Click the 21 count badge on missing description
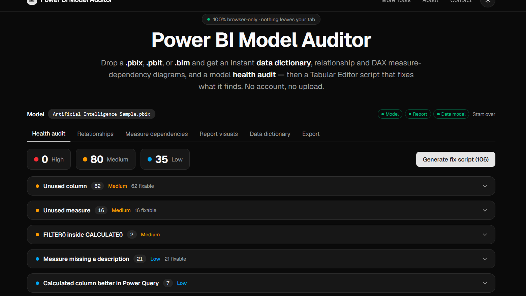526x296 pixels. [x=140, y=259]
